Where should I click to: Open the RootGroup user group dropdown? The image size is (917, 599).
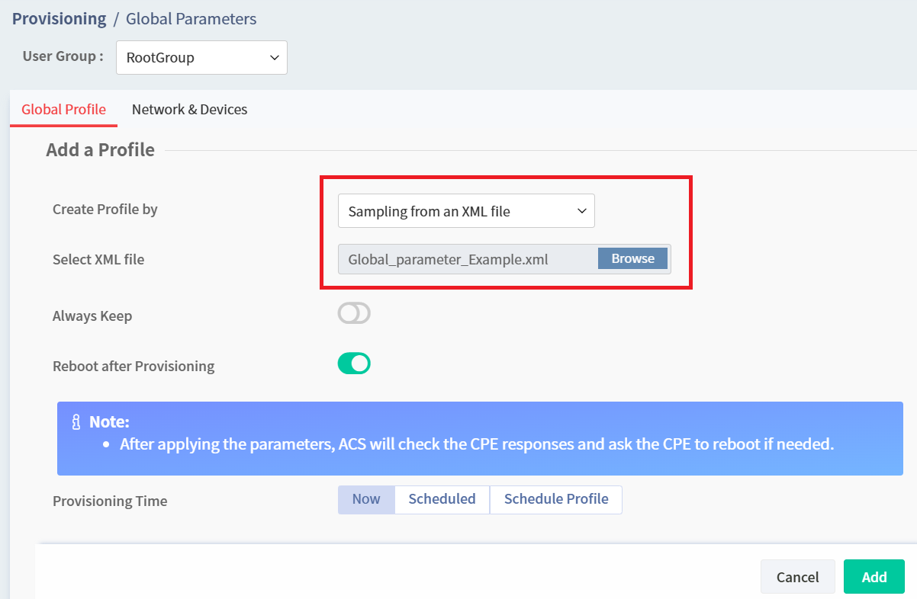pos(201,58)
